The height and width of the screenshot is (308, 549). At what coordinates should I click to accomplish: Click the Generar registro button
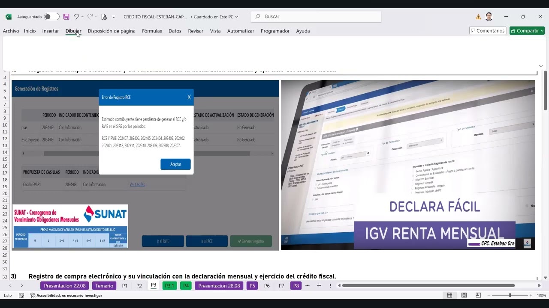click(251, 241)
